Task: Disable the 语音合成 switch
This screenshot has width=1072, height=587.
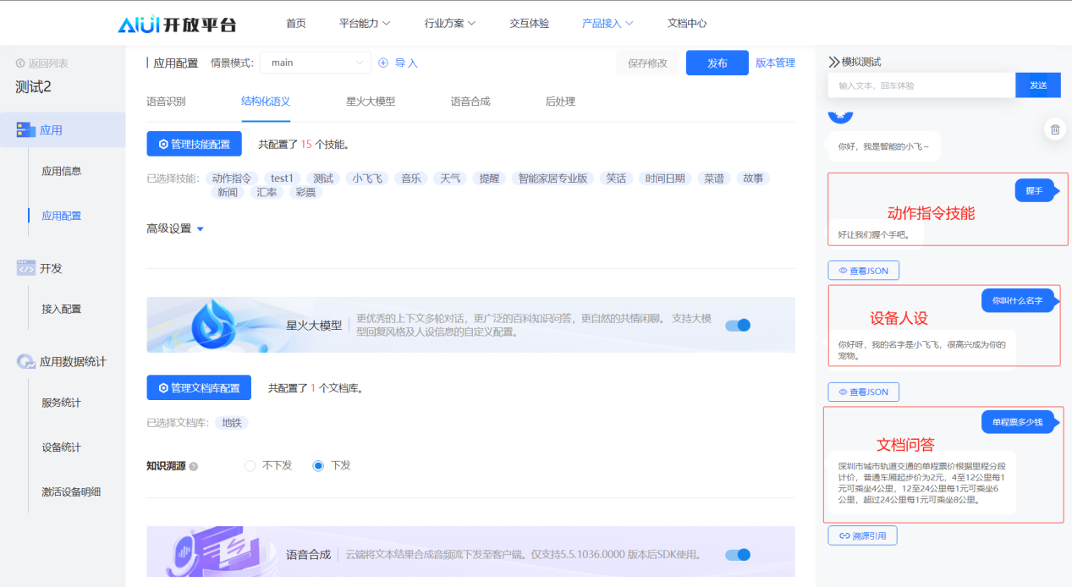Action: tap(737, 555)
